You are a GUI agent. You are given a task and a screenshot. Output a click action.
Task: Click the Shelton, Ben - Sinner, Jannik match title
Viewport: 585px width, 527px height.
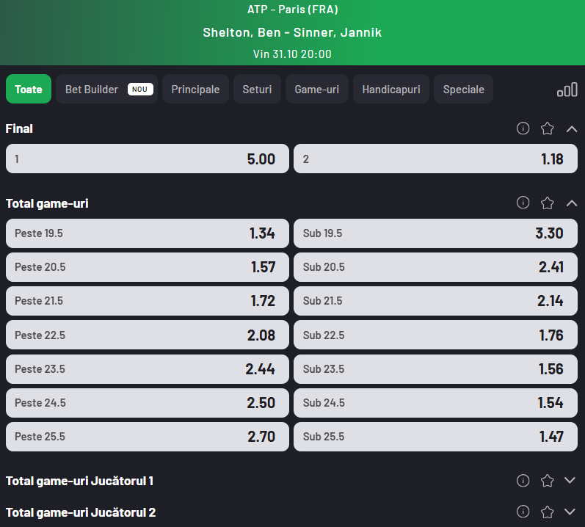292,32
